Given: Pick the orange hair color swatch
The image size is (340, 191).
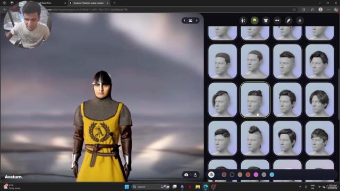Looking at the screenshot, I should tap(248, 175).
